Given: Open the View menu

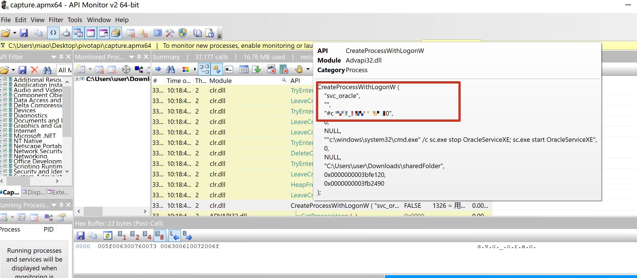Looking at the screenshot, I should tap(37, 20).
